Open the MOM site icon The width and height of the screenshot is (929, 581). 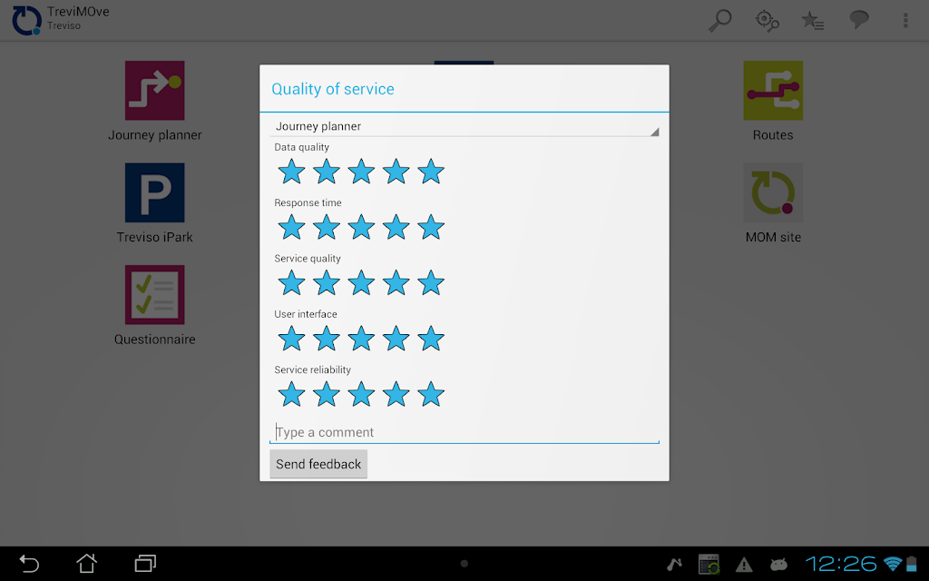(773, 192)
